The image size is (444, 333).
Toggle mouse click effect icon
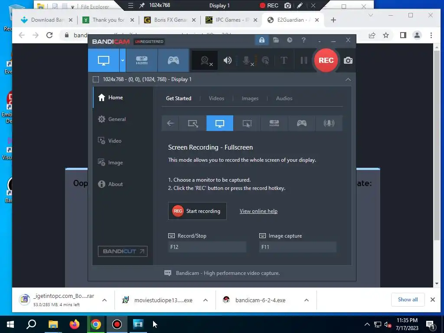pyautogui.click(x=266, y=60)
